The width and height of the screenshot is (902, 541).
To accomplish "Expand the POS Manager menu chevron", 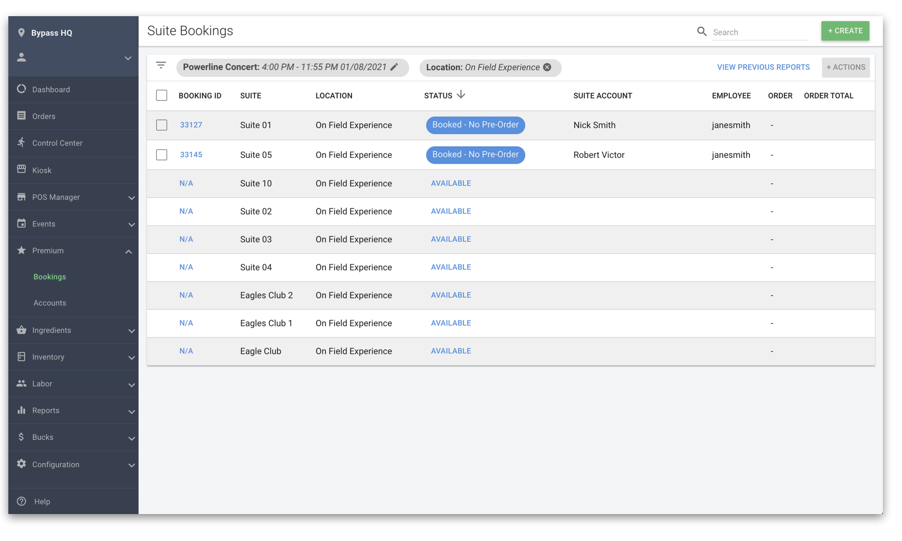I will coord(131,197).
